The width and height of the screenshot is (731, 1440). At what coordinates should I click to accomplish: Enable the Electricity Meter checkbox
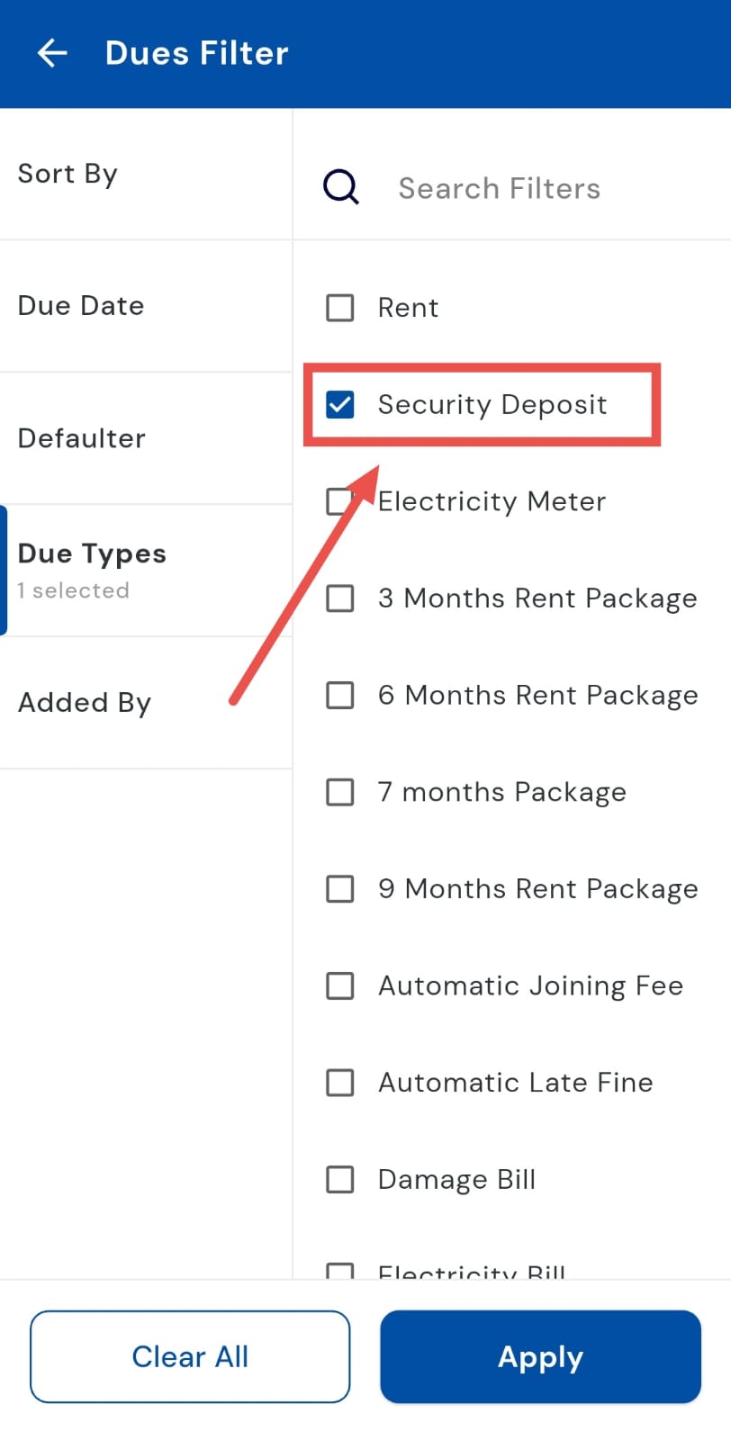pos(338,501)
